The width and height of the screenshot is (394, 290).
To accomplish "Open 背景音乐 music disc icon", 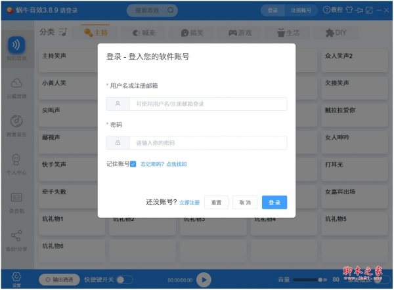I will 16,121.
